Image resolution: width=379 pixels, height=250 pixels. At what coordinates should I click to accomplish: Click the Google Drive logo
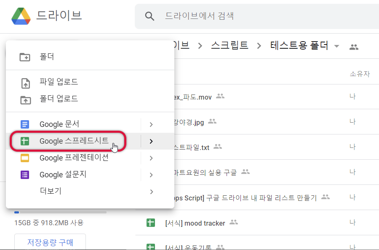point(21,16)
